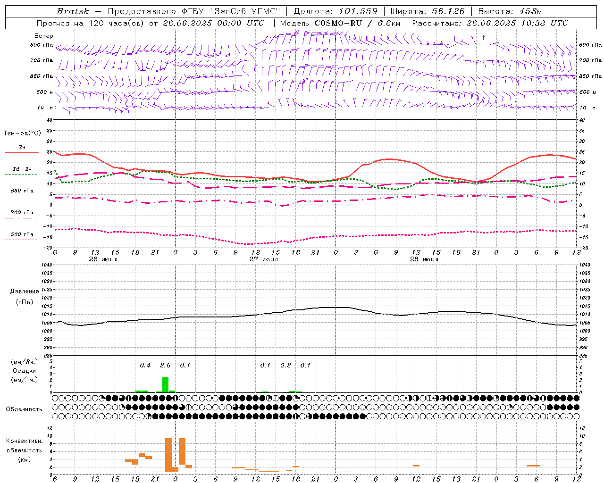Image resolution: width=604 pixels, height=483 pixels.
Task: Click the "Ветер" wind panel label
Action: click(43, 36)
